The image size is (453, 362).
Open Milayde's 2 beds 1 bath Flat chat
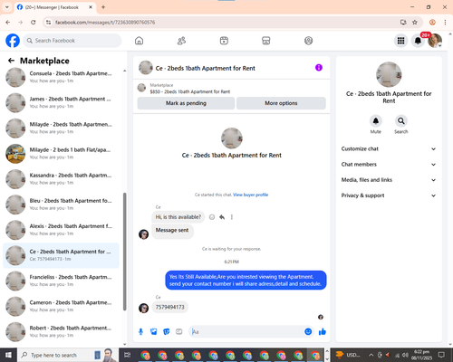(61, 154)
